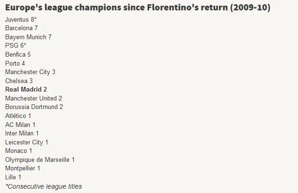Viewport: 298px width, 193px height.
Task: Click the Consecutive league titles footnote
Action: click(44, 186)
